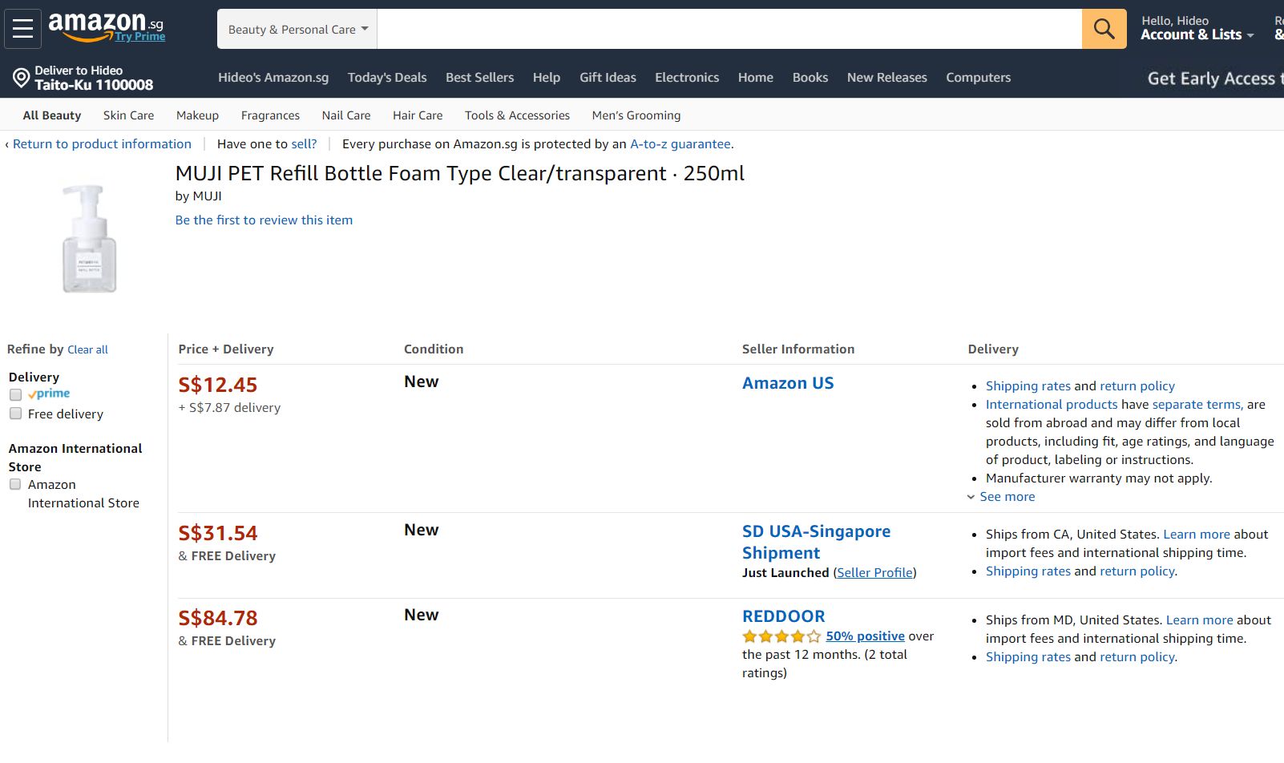Click 50% positive ratings link
This screenshot has width=1284, height=763.
tap(866, 636)
